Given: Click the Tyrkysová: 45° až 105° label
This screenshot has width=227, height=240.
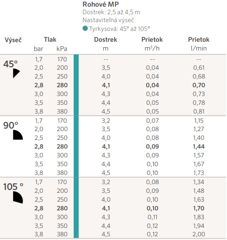Looking at the screenshot, I should tap(120, 29).
